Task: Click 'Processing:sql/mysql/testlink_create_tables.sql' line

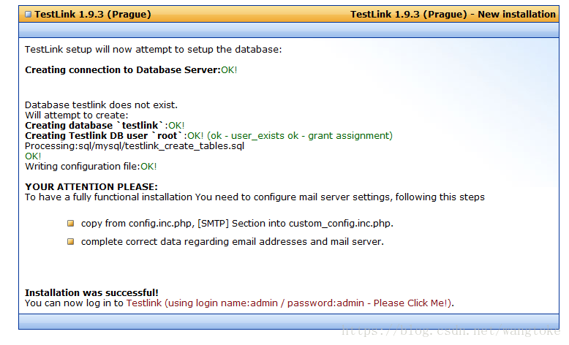Action: click(x=135, y=146)
